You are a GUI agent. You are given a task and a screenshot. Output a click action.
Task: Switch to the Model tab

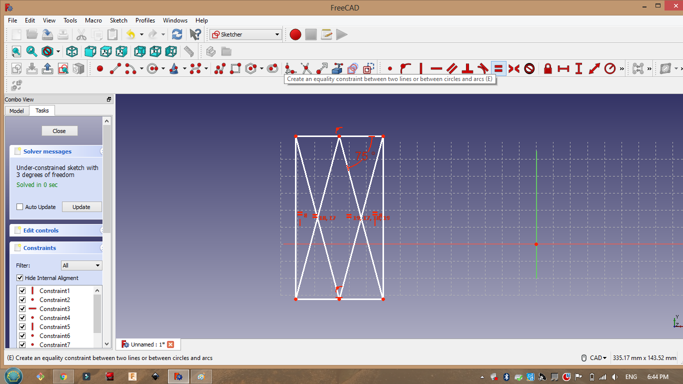(x=16, y=111)
